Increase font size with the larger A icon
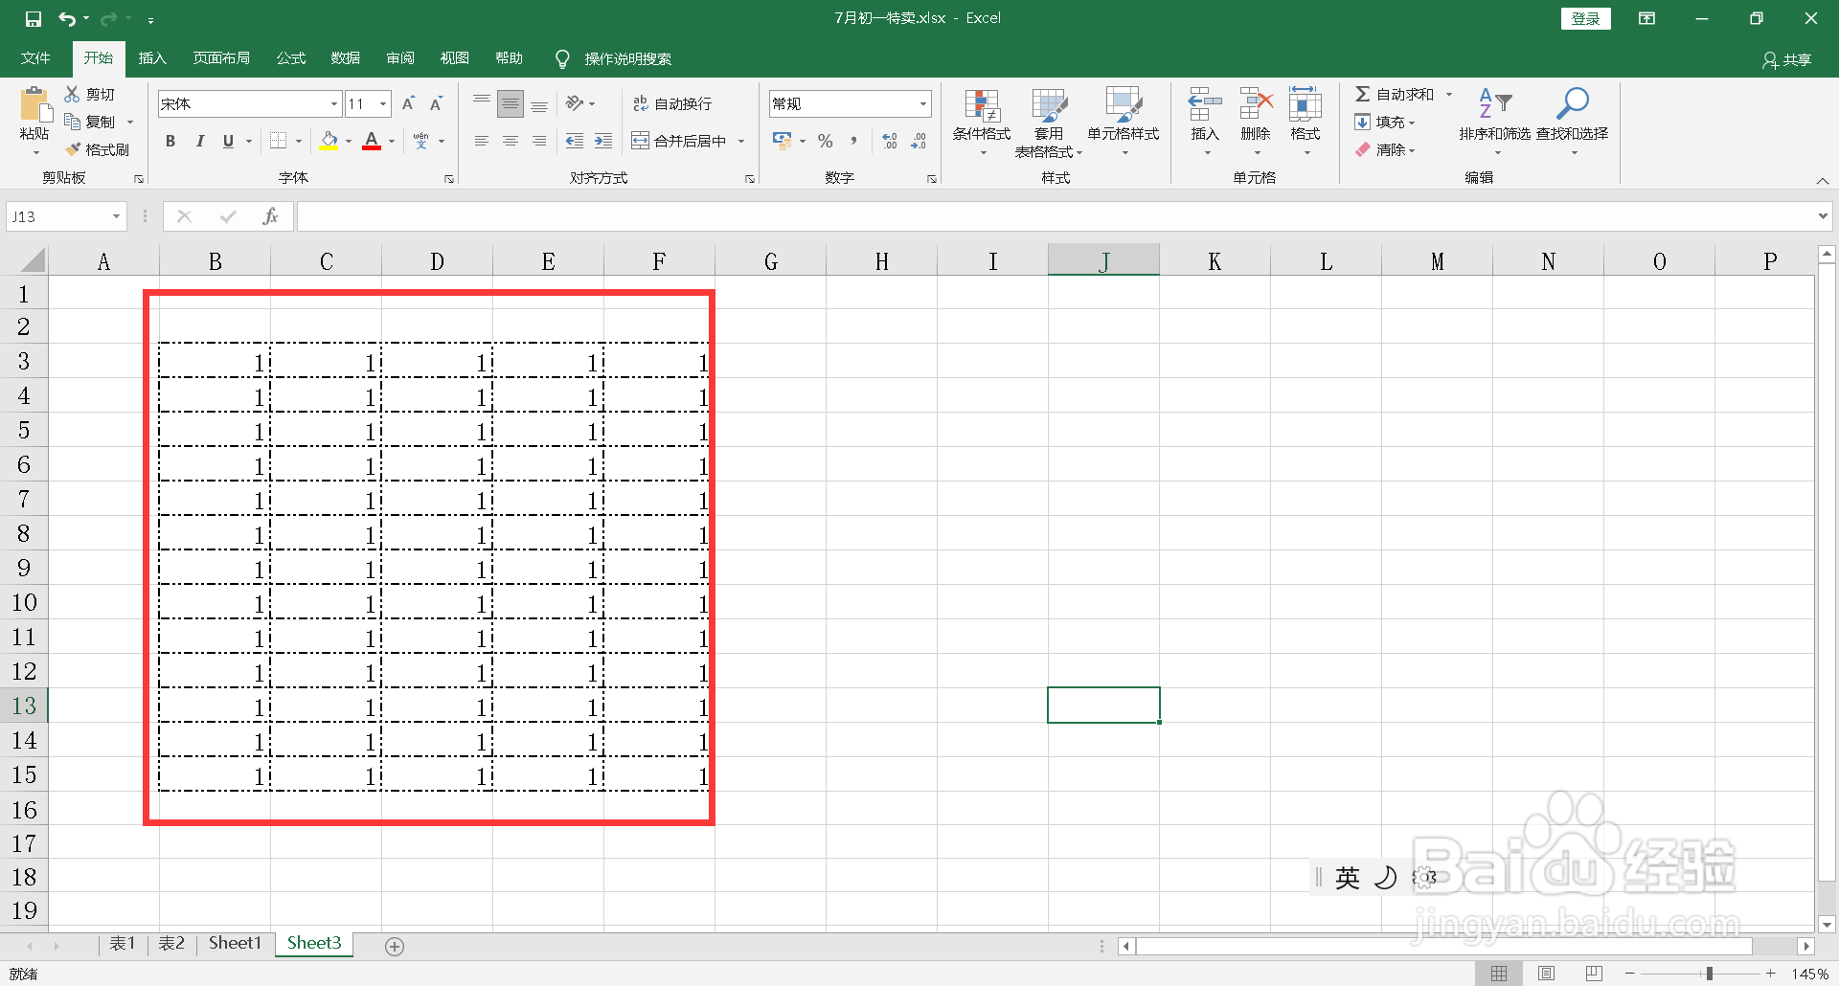 [x=408, y=103]
